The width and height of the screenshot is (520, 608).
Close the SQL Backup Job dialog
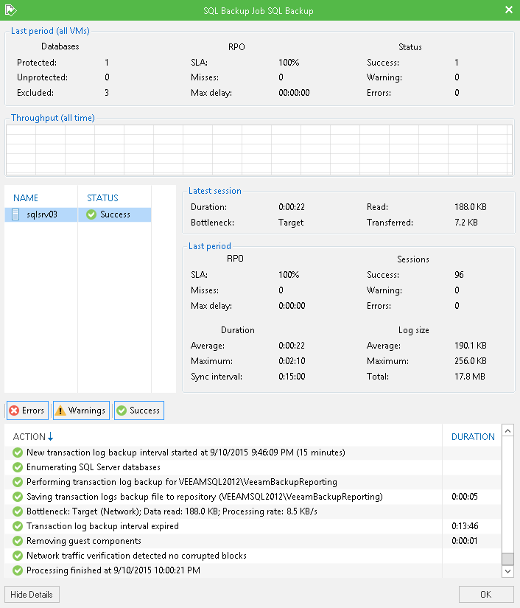point(509,10)
